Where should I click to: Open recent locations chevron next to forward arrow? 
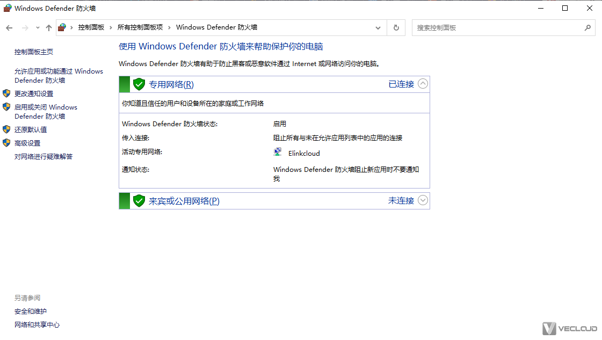click(38, 27)
